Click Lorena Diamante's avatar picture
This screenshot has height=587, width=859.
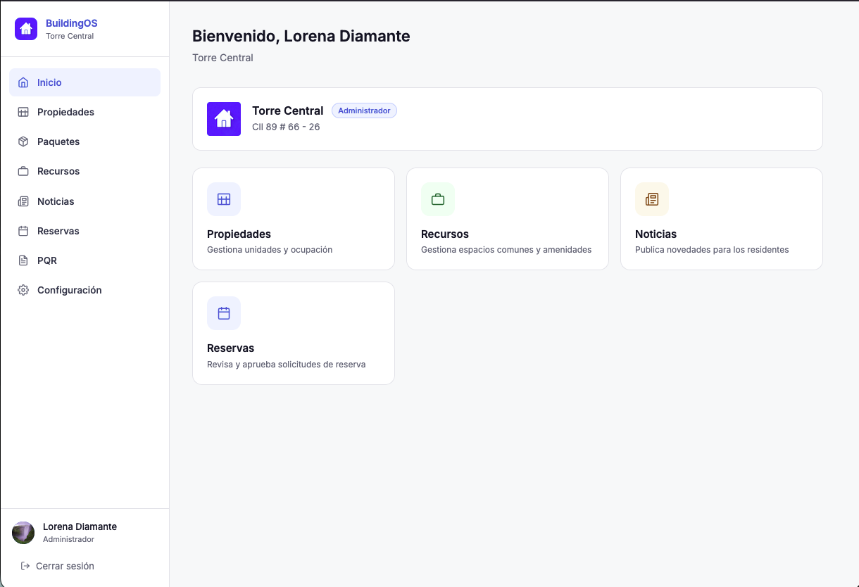tap(23, 533)
